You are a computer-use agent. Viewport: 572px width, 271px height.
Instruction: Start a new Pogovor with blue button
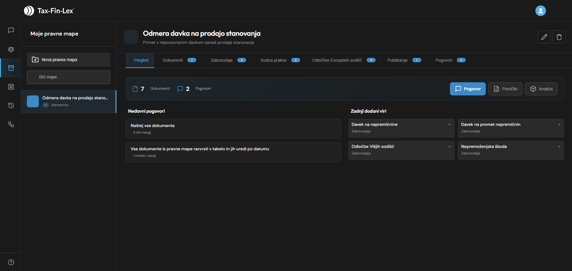pyautogui.click(x=468, y=89)
